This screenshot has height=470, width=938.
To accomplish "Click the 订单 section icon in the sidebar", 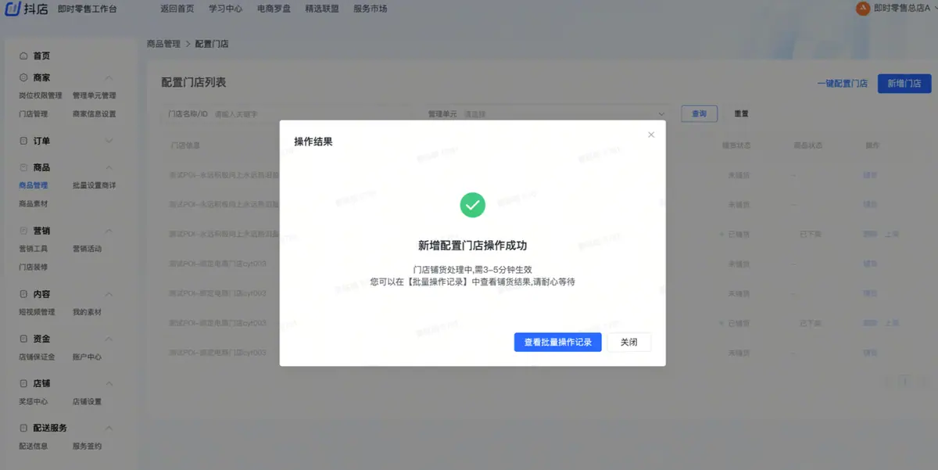I will coord(23,141).
